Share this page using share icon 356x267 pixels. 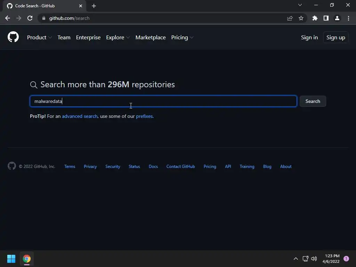pos(290,18)
